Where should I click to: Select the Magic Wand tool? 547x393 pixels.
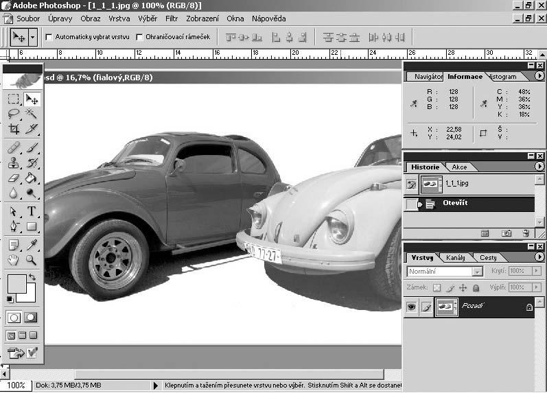click(x=32, y=114)
